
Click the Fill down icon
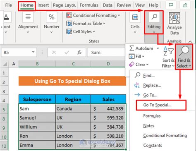coord(131,56)
